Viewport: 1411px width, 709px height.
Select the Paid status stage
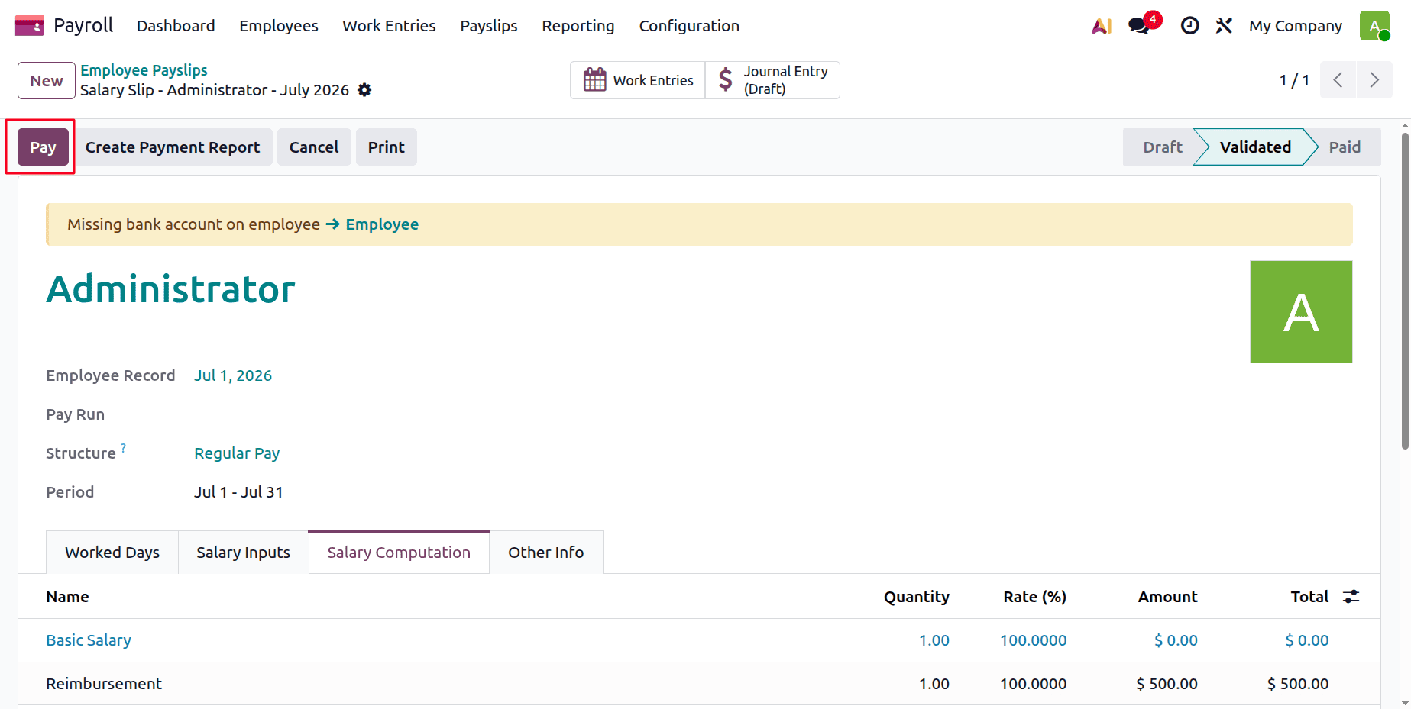tap(1345, 147)
